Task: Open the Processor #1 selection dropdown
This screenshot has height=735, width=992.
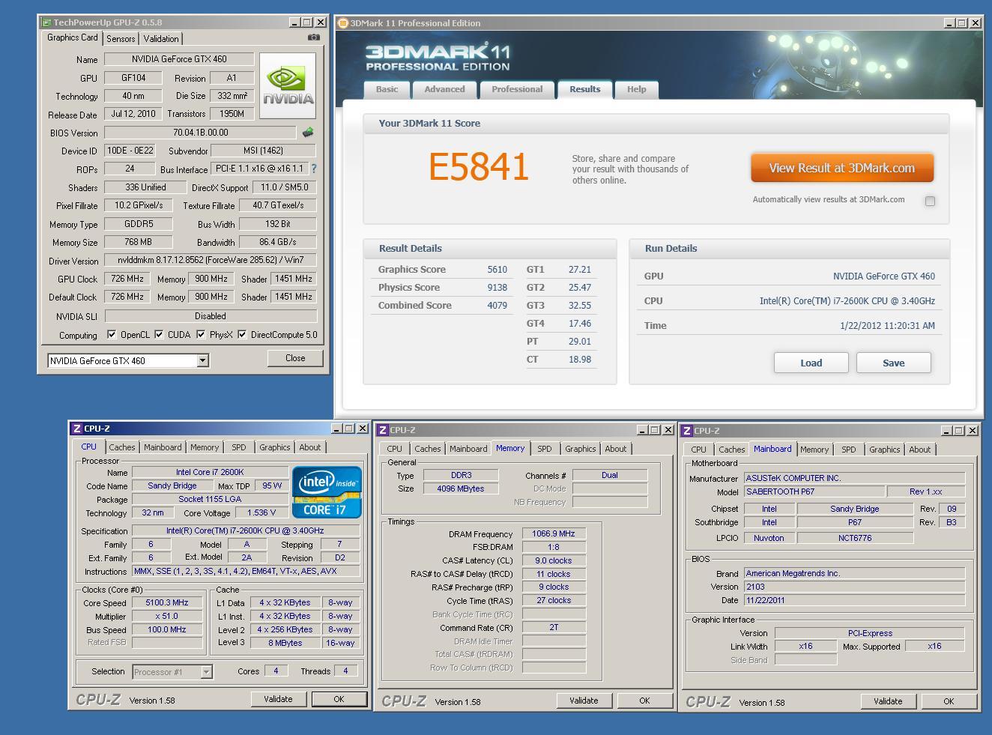Action: 206,672
